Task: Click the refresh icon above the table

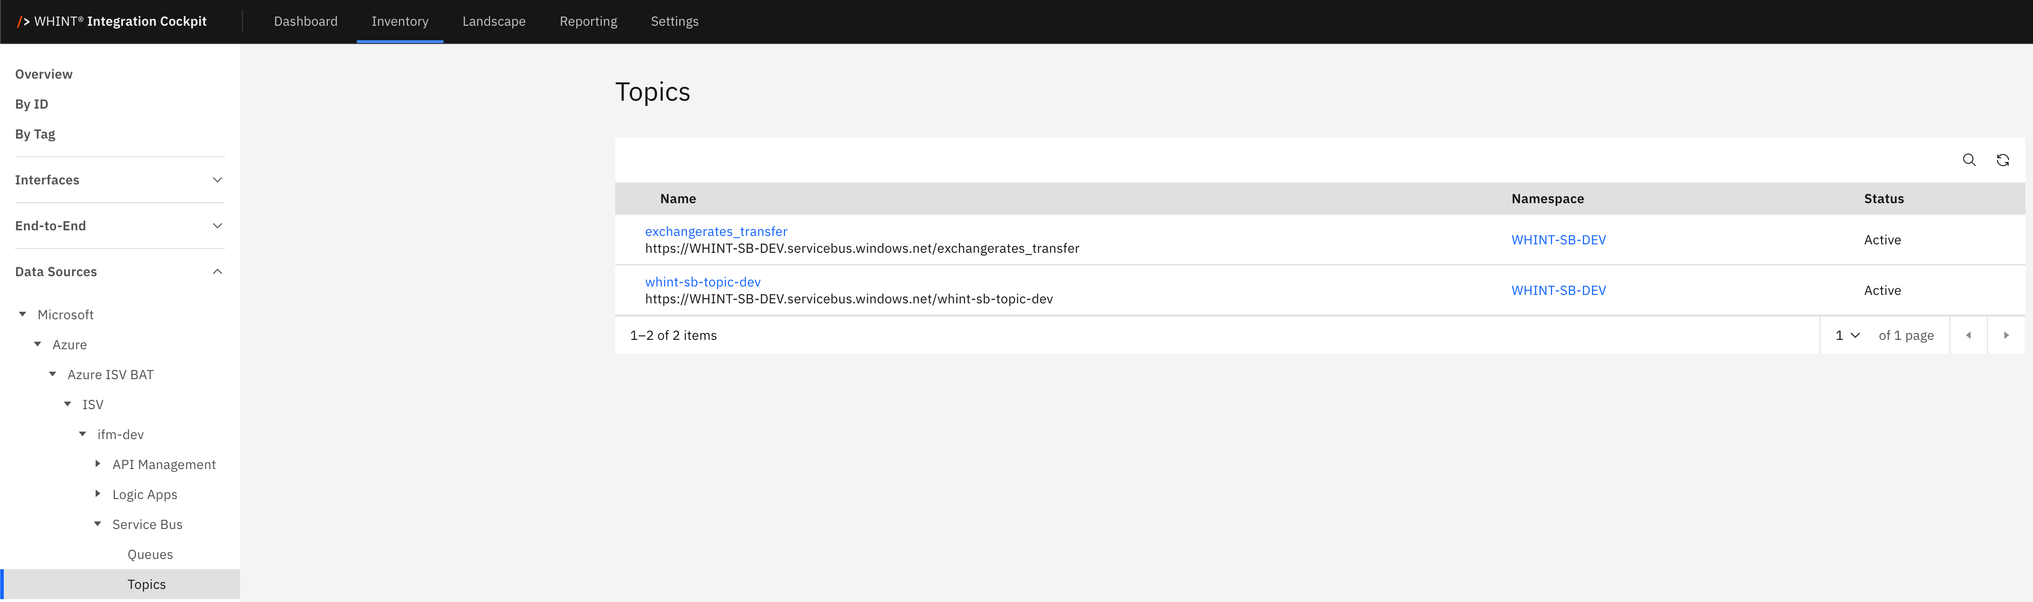Action: (2002, 160)
